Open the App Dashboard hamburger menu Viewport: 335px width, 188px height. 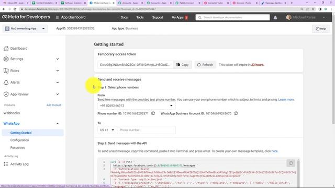coord(57,17)
